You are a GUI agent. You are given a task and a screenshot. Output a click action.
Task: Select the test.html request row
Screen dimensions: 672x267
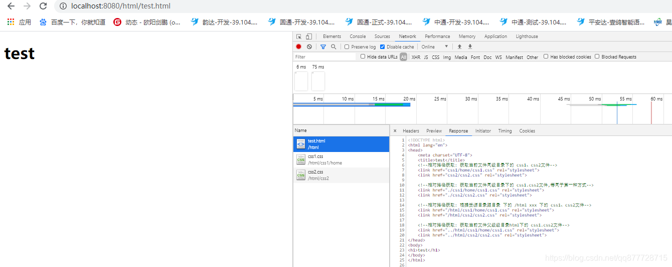[x=342, y=144]
